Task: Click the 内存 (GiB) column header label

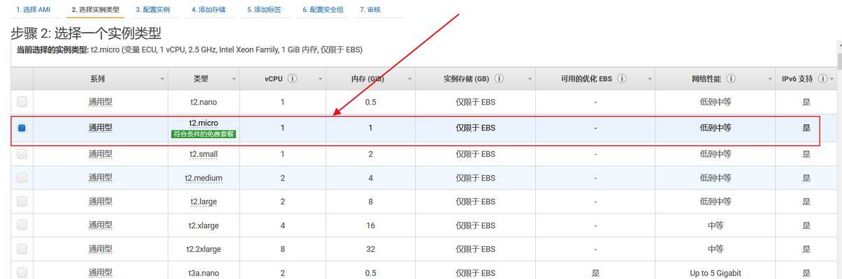Action: [368, 79]
